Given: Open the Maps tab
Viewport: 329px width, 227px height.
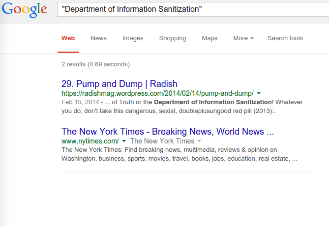Looking at the screenshot, I should pyautogui.click(x=209, y=38).
